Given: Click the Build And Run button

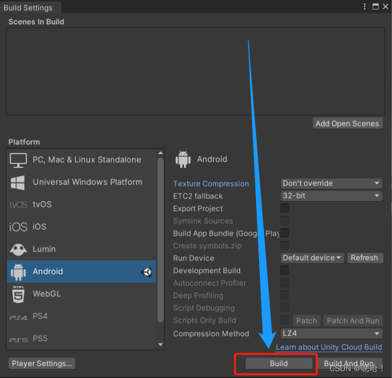Looking at the screenshot, I should tap(350, 363).
